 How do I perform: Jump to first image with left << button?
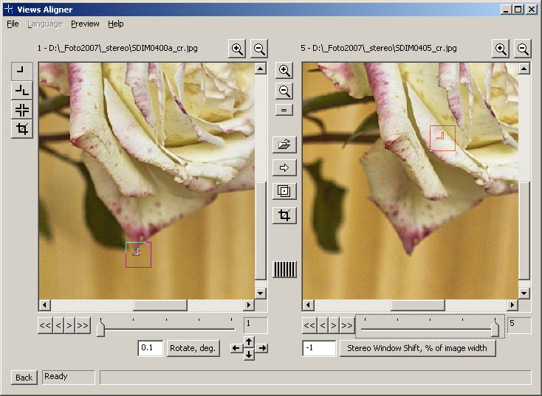pos(45,325)
